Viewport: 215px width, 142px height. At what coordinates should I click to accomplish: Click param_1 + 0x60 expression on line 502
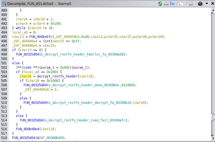[54, 68]
